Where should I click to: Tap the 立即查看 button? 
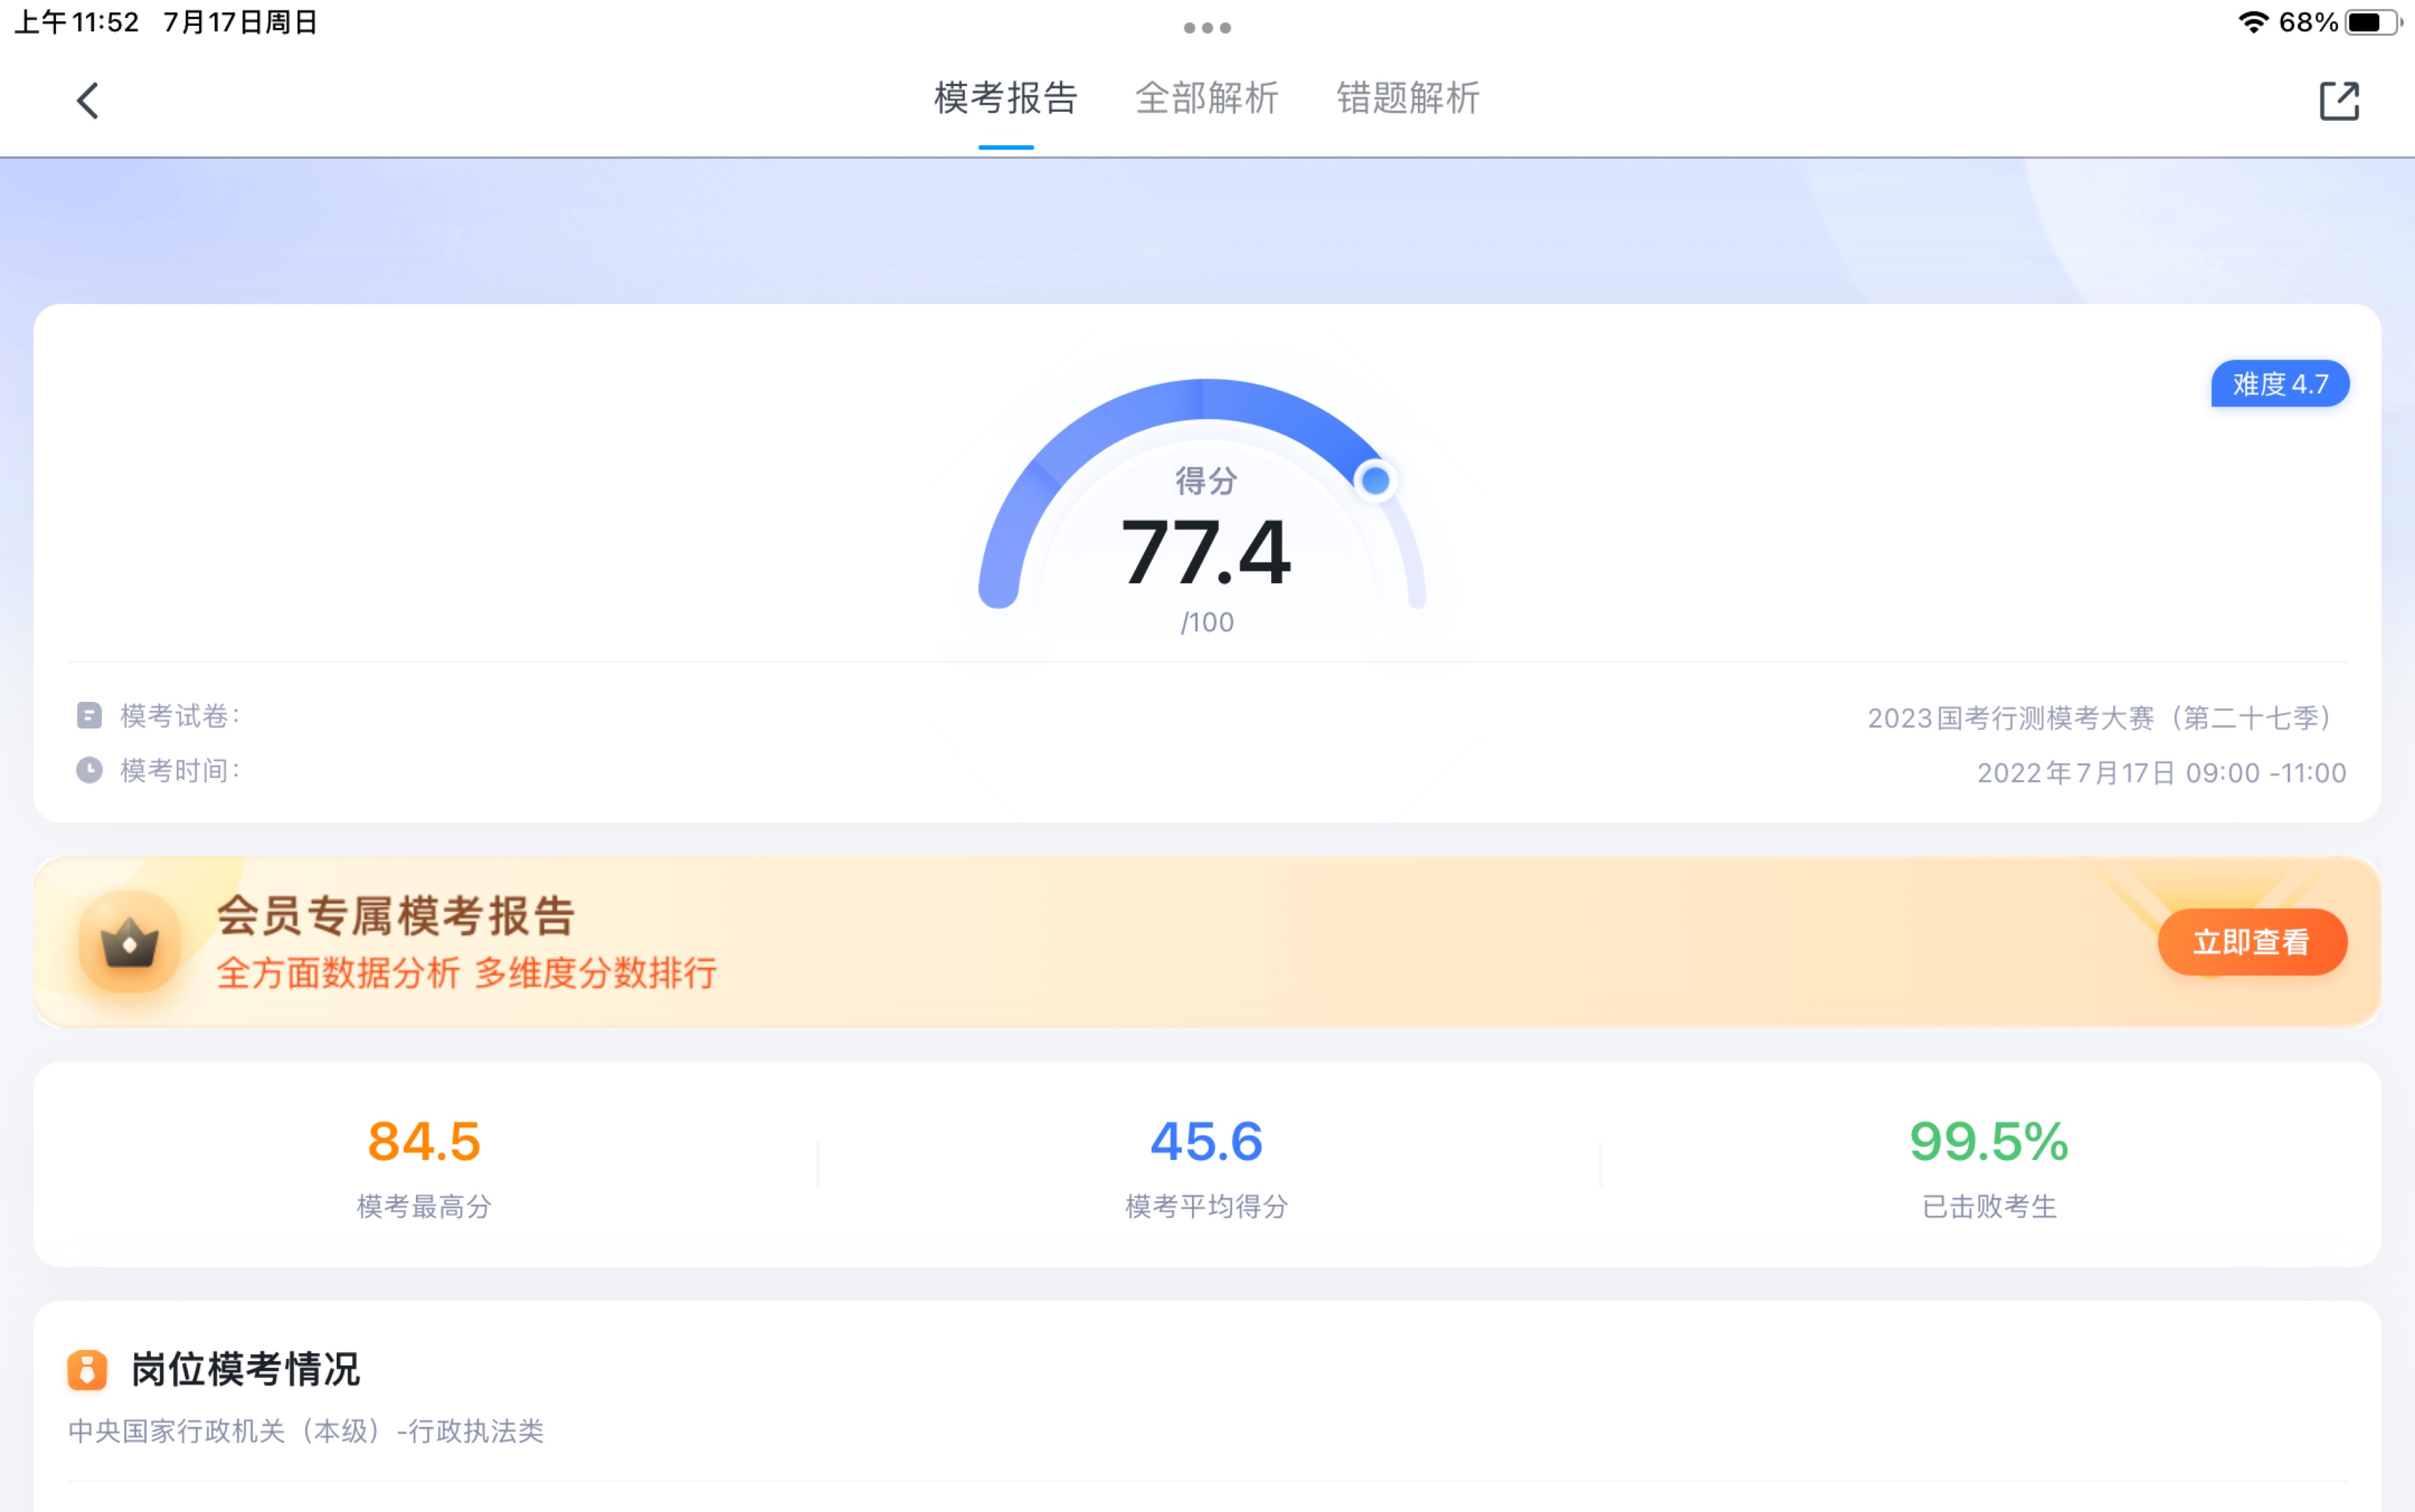coord(2252,942)
